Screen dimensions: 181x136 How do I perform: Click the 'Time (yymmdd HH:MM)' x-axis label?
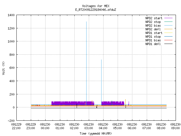click(96, 133)
